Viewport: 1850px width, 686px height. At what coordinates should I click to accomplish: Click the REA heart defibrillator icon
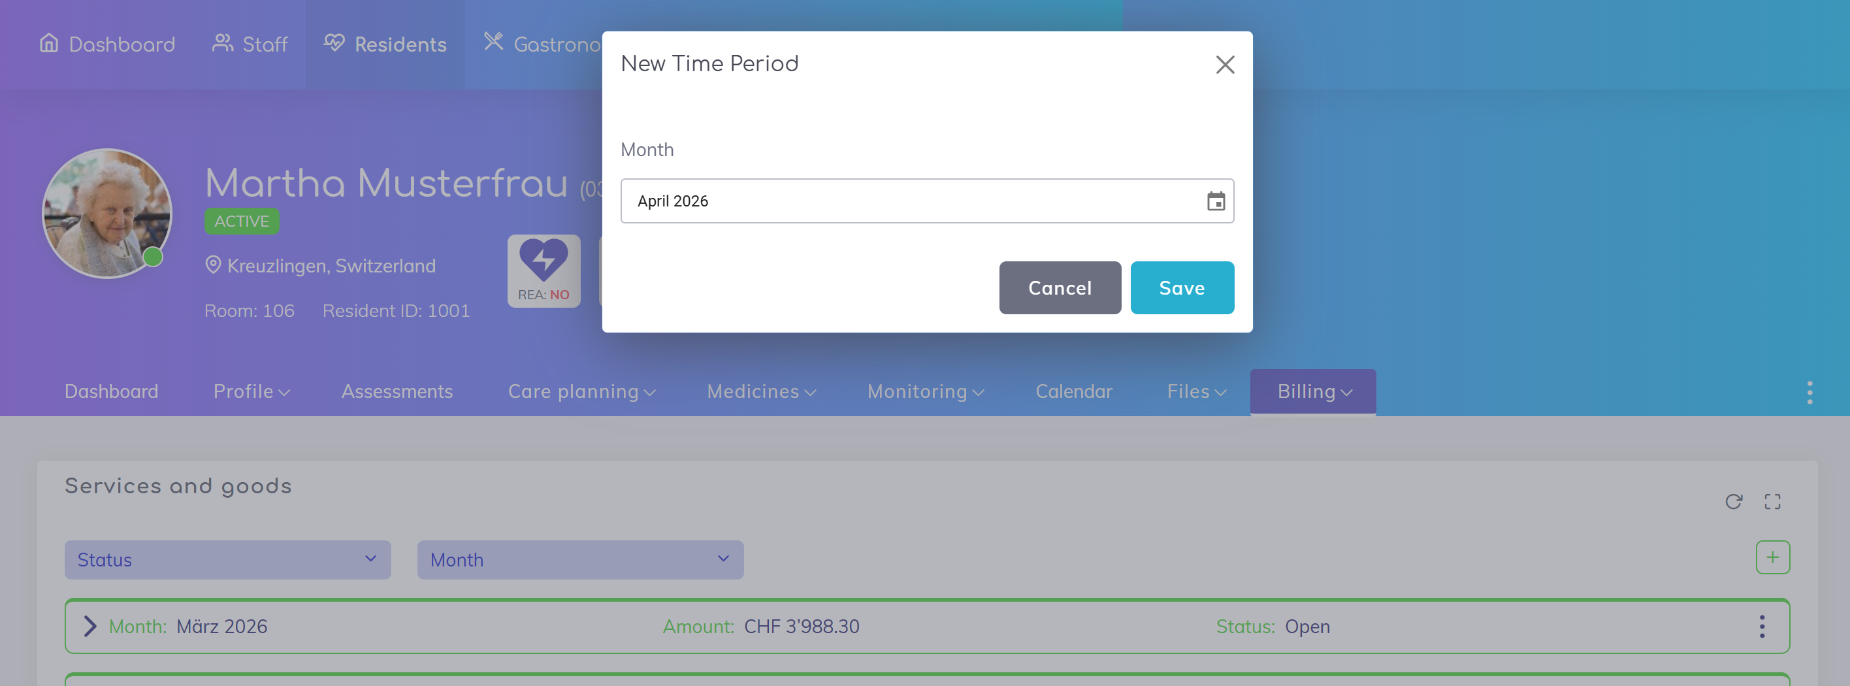click(x=544, y=261)
